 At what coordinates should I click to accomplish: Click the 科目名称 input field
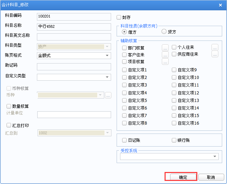click(74, 26)
